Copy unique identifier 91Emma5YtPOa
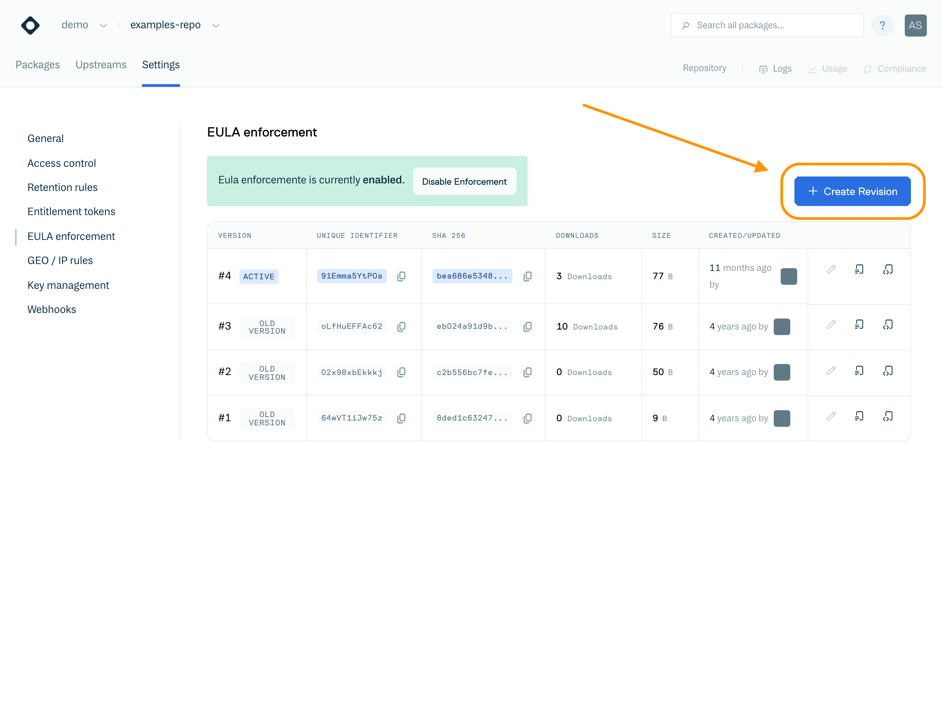Viewport: 942px width, 706px height. (x=401, y=276)
